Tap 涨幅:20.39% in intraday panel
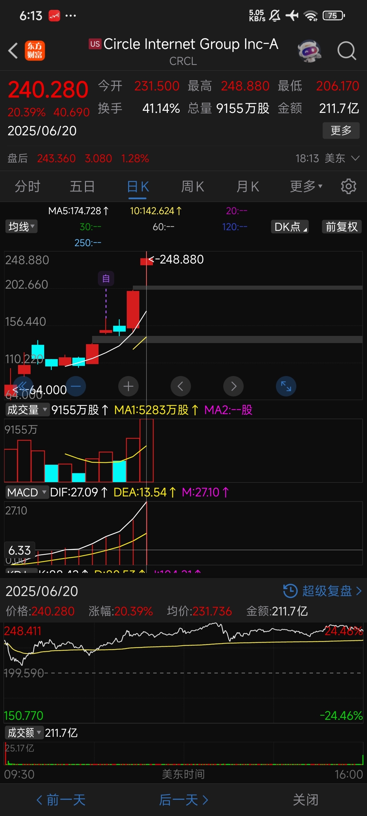Screen dimensions: 367x816 point(121,611)
